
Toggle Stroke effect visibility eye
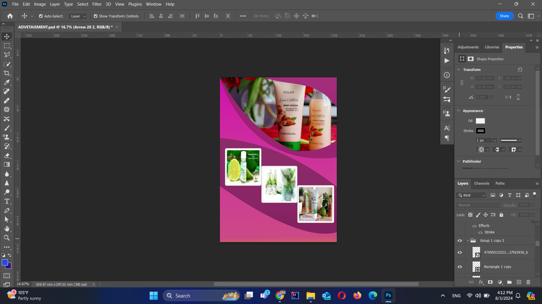[480, 233]
